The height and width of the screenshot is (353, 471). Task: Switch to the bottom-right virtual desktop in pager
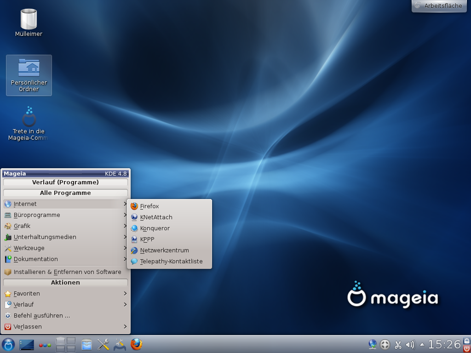click(71, 348)
